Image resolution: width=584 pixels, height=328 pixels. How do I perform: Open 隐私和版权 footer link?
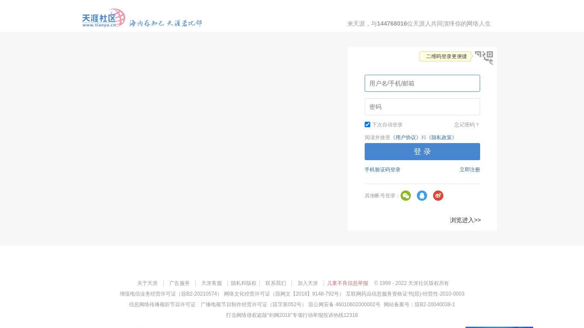[x=244, y=283]
